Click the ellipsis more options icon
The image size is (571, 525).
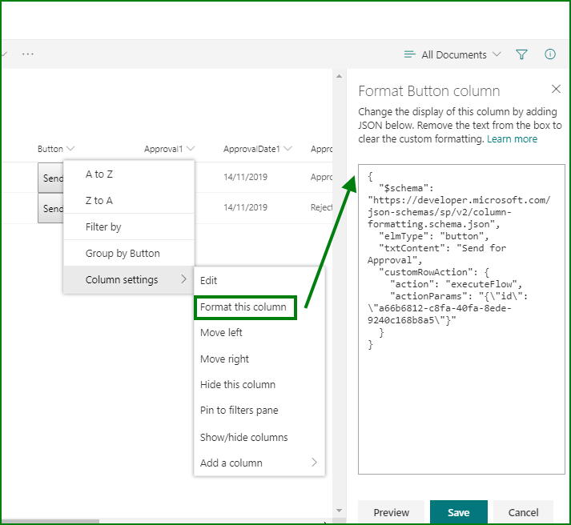(x=28, y=54)
